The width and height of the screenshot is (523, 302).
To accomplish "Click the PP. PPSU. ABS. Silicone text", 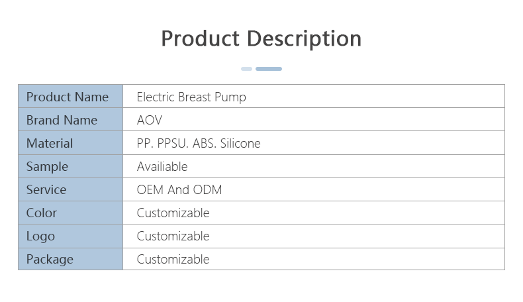I will click(199, 143).
